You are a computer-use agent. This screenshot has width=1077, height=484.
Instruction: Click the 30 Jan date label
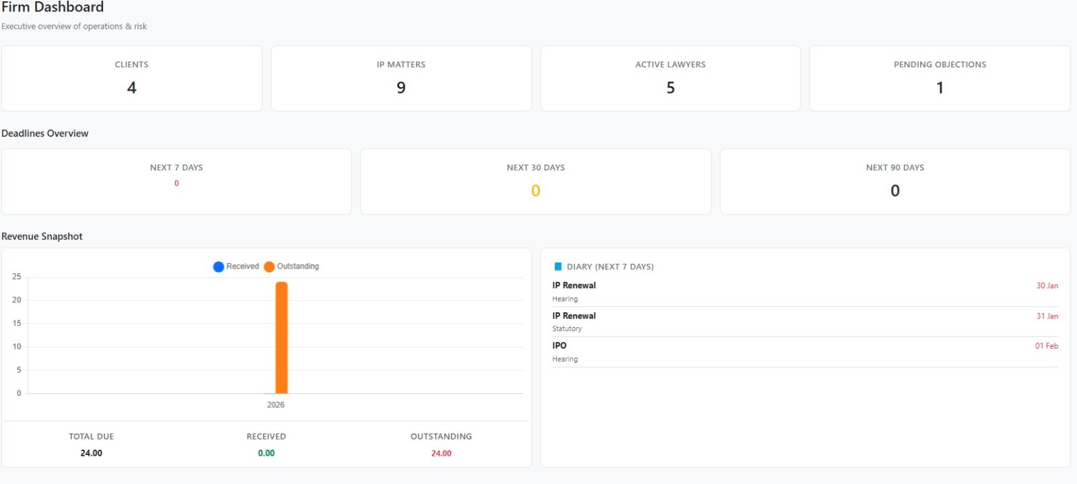[x=1047, y=285]
